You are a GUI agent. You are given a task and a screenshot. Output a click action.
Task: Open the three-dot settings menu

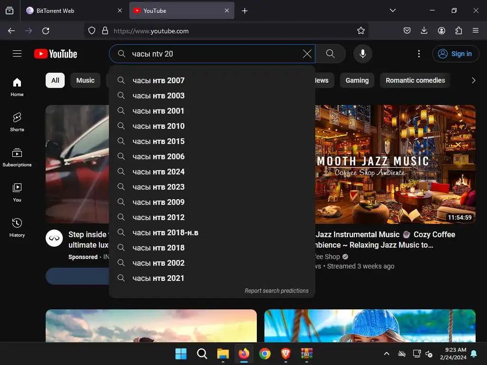coord(419,54)
